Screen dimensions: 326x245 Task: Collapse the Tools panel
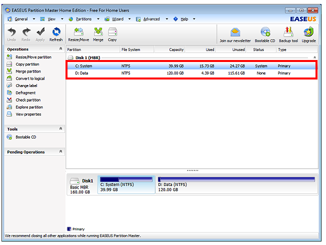60,128
